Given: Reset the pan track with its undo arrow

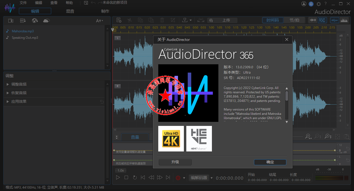Looking at the screenshot, I should coord(348,160).
